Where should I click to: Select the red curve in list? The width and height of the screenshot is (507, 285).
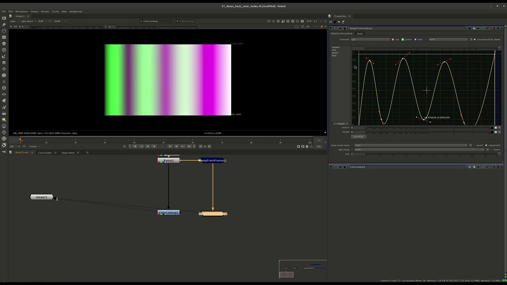point(334,50)
